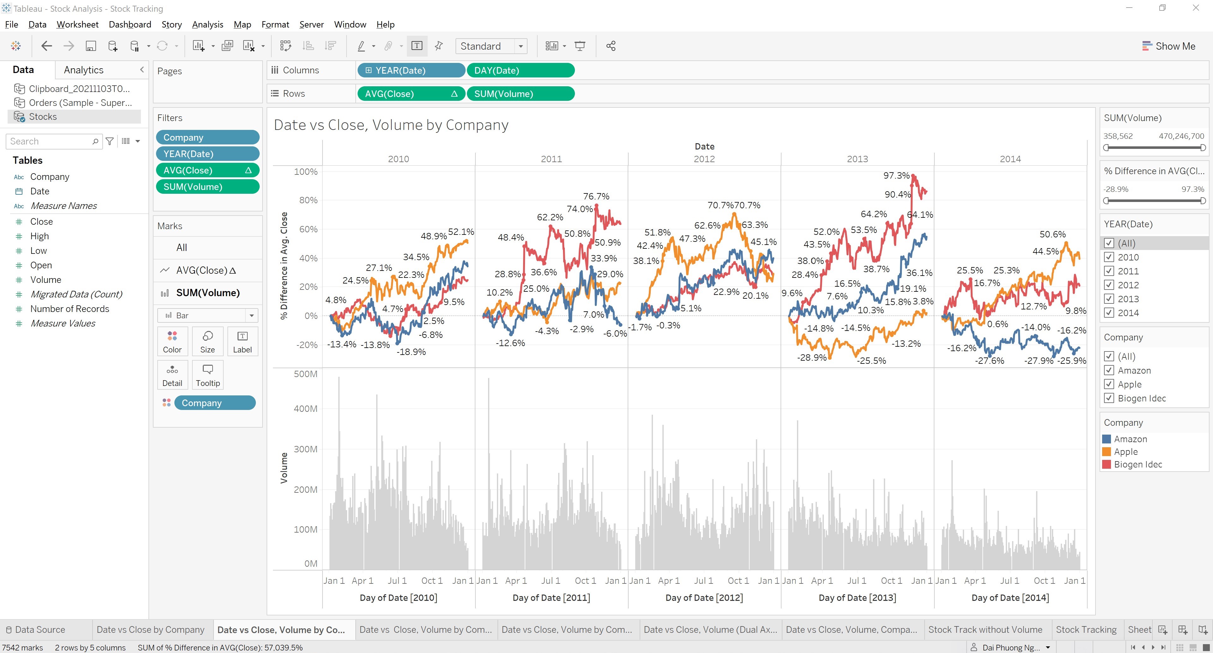Screen dimensions: 1213x653
Task: Uncheck 2010 in YEAR(Date) filter
Action: click(1109, 257)
